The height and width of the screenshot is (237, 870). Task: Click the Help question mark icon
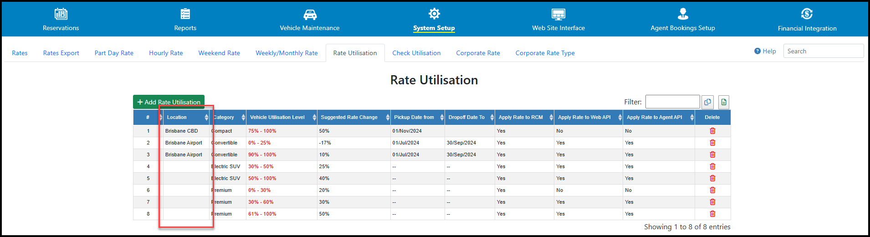pyautogui.click(x=757, y=51)
